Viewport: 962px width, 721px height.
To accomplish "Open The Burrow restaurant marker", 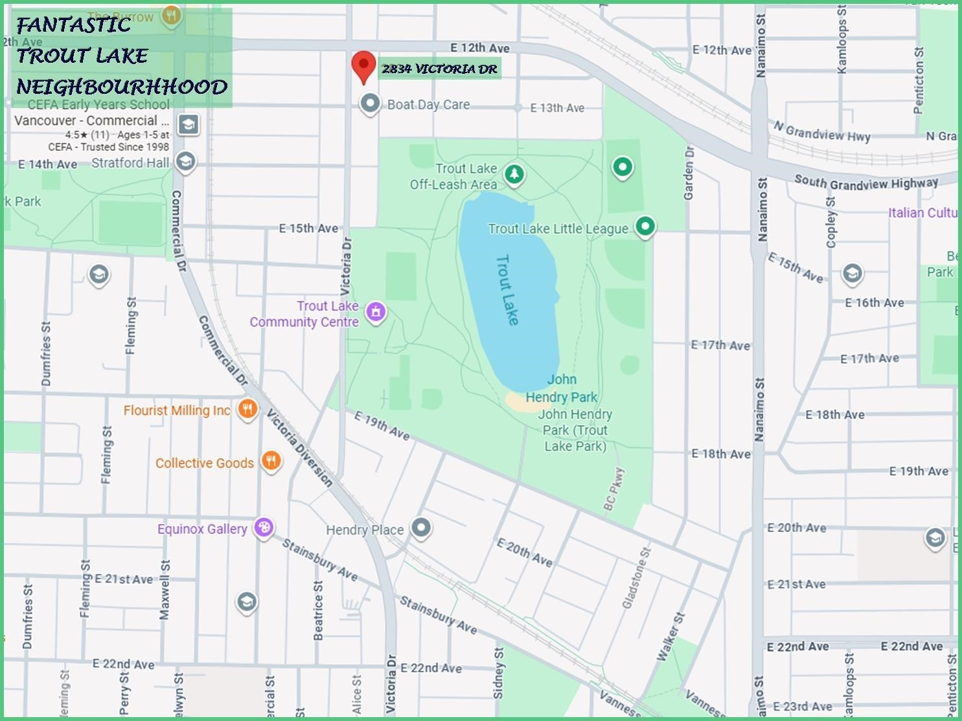I will point(171,16).
